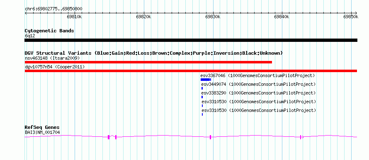The width and height of the screenshot is (369, 160).
Task: Click the blue gain bar under esv3367046
Action: pyautogui.click(x=206, y=80)
